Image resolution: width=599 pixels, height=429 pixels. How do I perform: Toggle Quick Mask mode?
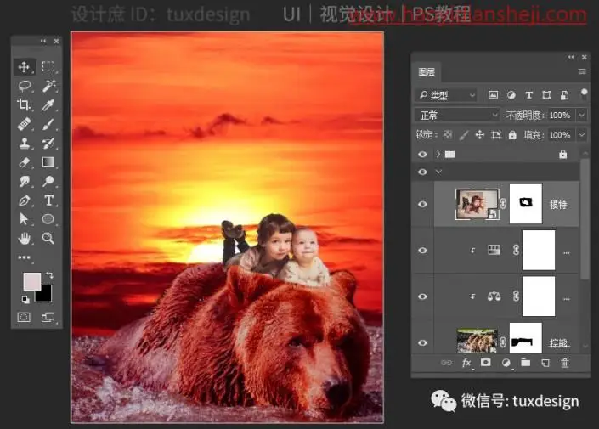[24, 317]
